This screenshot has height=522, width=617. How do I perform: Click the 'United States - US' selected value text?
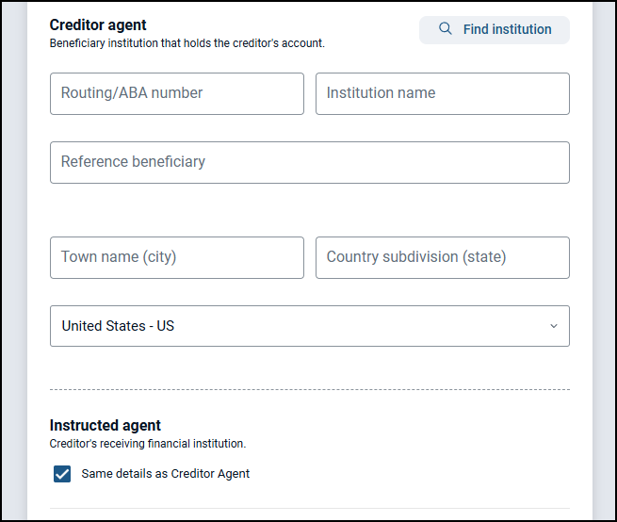click(118, 326)
